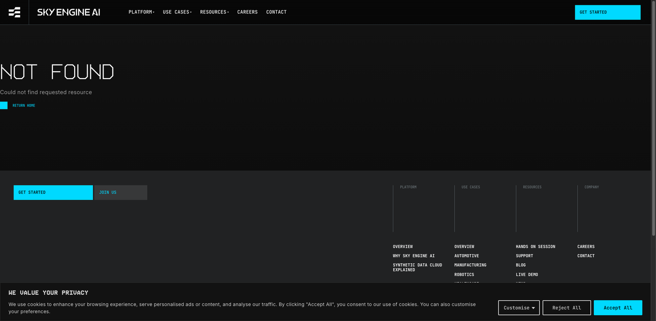Open Why Sky Engine AI footer link
The image size is (656, 321).
414,256
